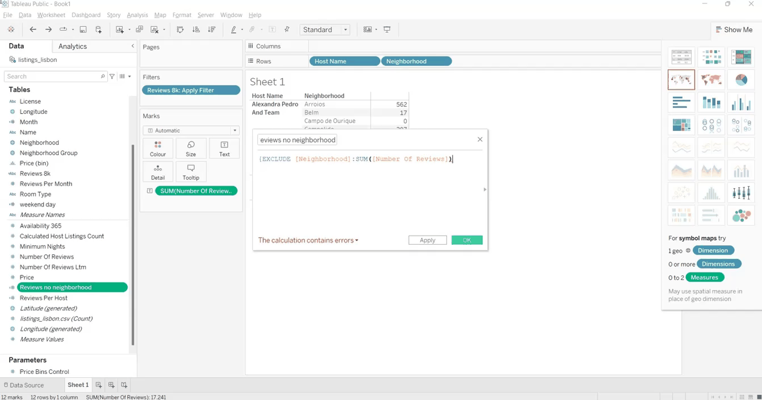The width and height of the screenshot is (762, 400).
Task: Select the stacked bars chart in Show Me
Action: coord(711,103)
